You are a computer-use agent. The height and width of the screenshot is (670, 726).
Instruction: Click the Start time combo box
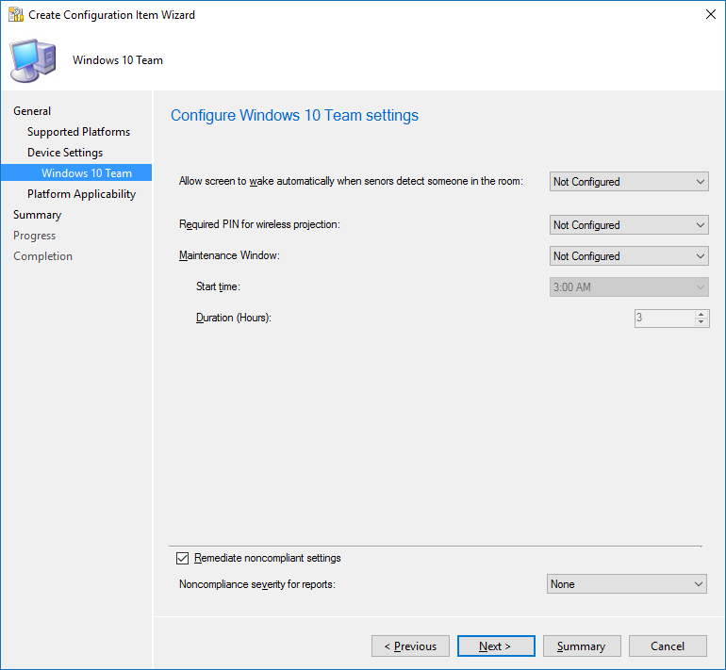(x=629, y=287)
